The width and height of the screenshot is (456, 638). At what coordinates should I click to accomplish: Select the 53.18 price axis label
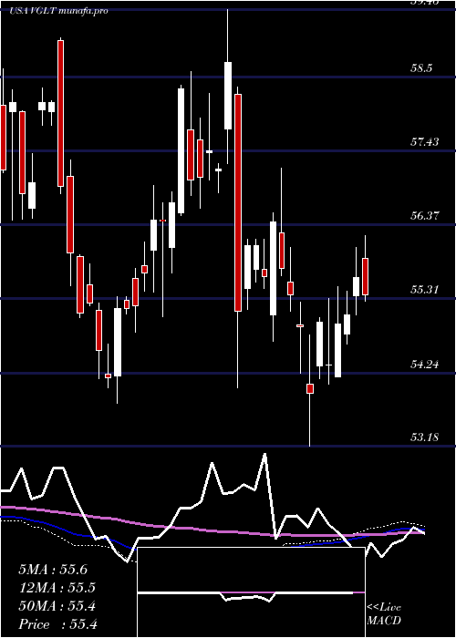(425, 437)
